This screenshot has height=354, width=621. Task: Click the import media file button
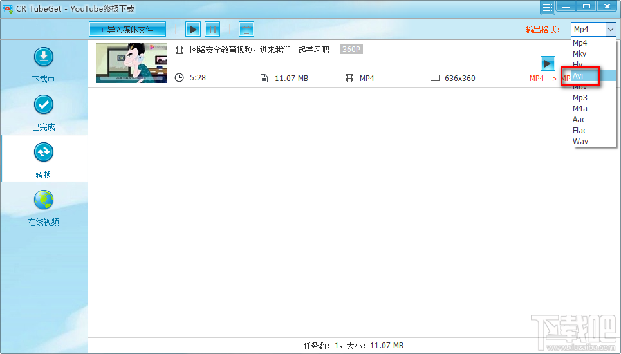click(127, 30)
